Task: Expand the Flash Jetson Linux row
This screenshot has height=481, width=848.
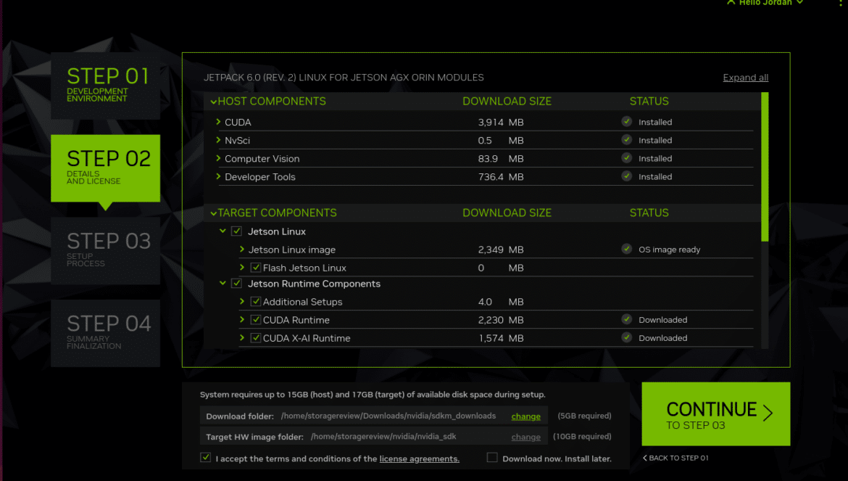Action: 242,267
